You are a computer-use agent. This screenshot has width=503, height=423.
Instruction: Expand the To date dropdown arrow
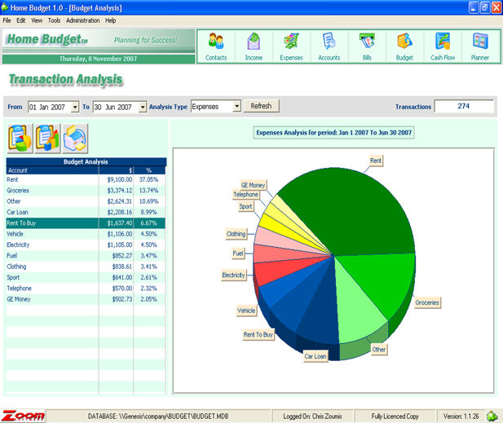point(143,107)
